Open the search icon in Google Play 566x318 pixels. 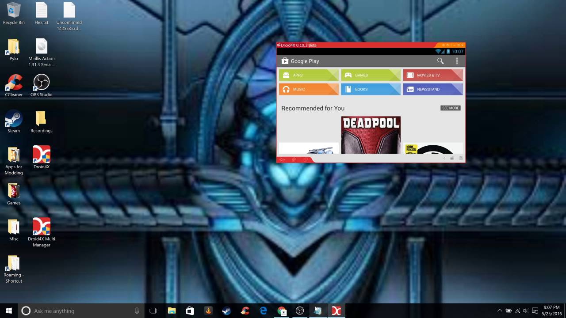click(x=440, y=61)
